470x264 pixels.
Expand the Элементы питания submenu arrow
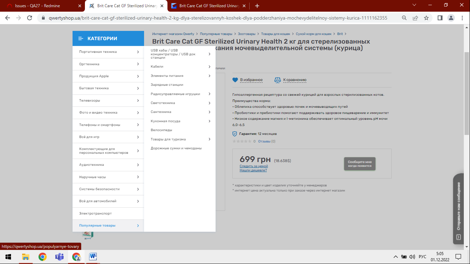(x=209, y=76)
